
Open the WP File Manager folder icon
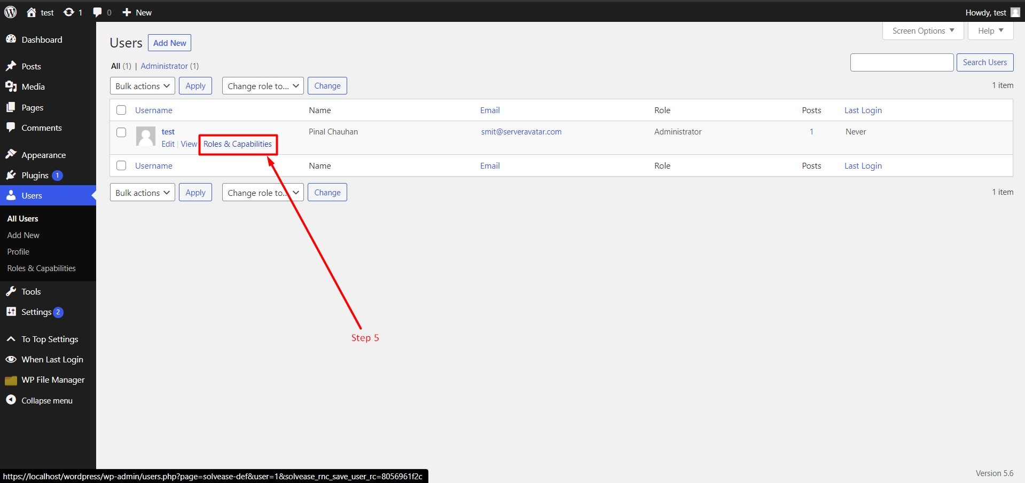coord(11,380)
